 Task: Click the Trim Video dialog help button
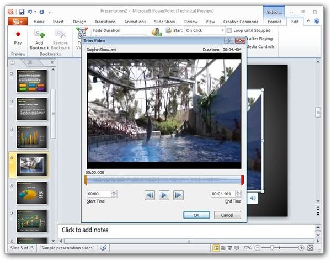pos(229,40)
